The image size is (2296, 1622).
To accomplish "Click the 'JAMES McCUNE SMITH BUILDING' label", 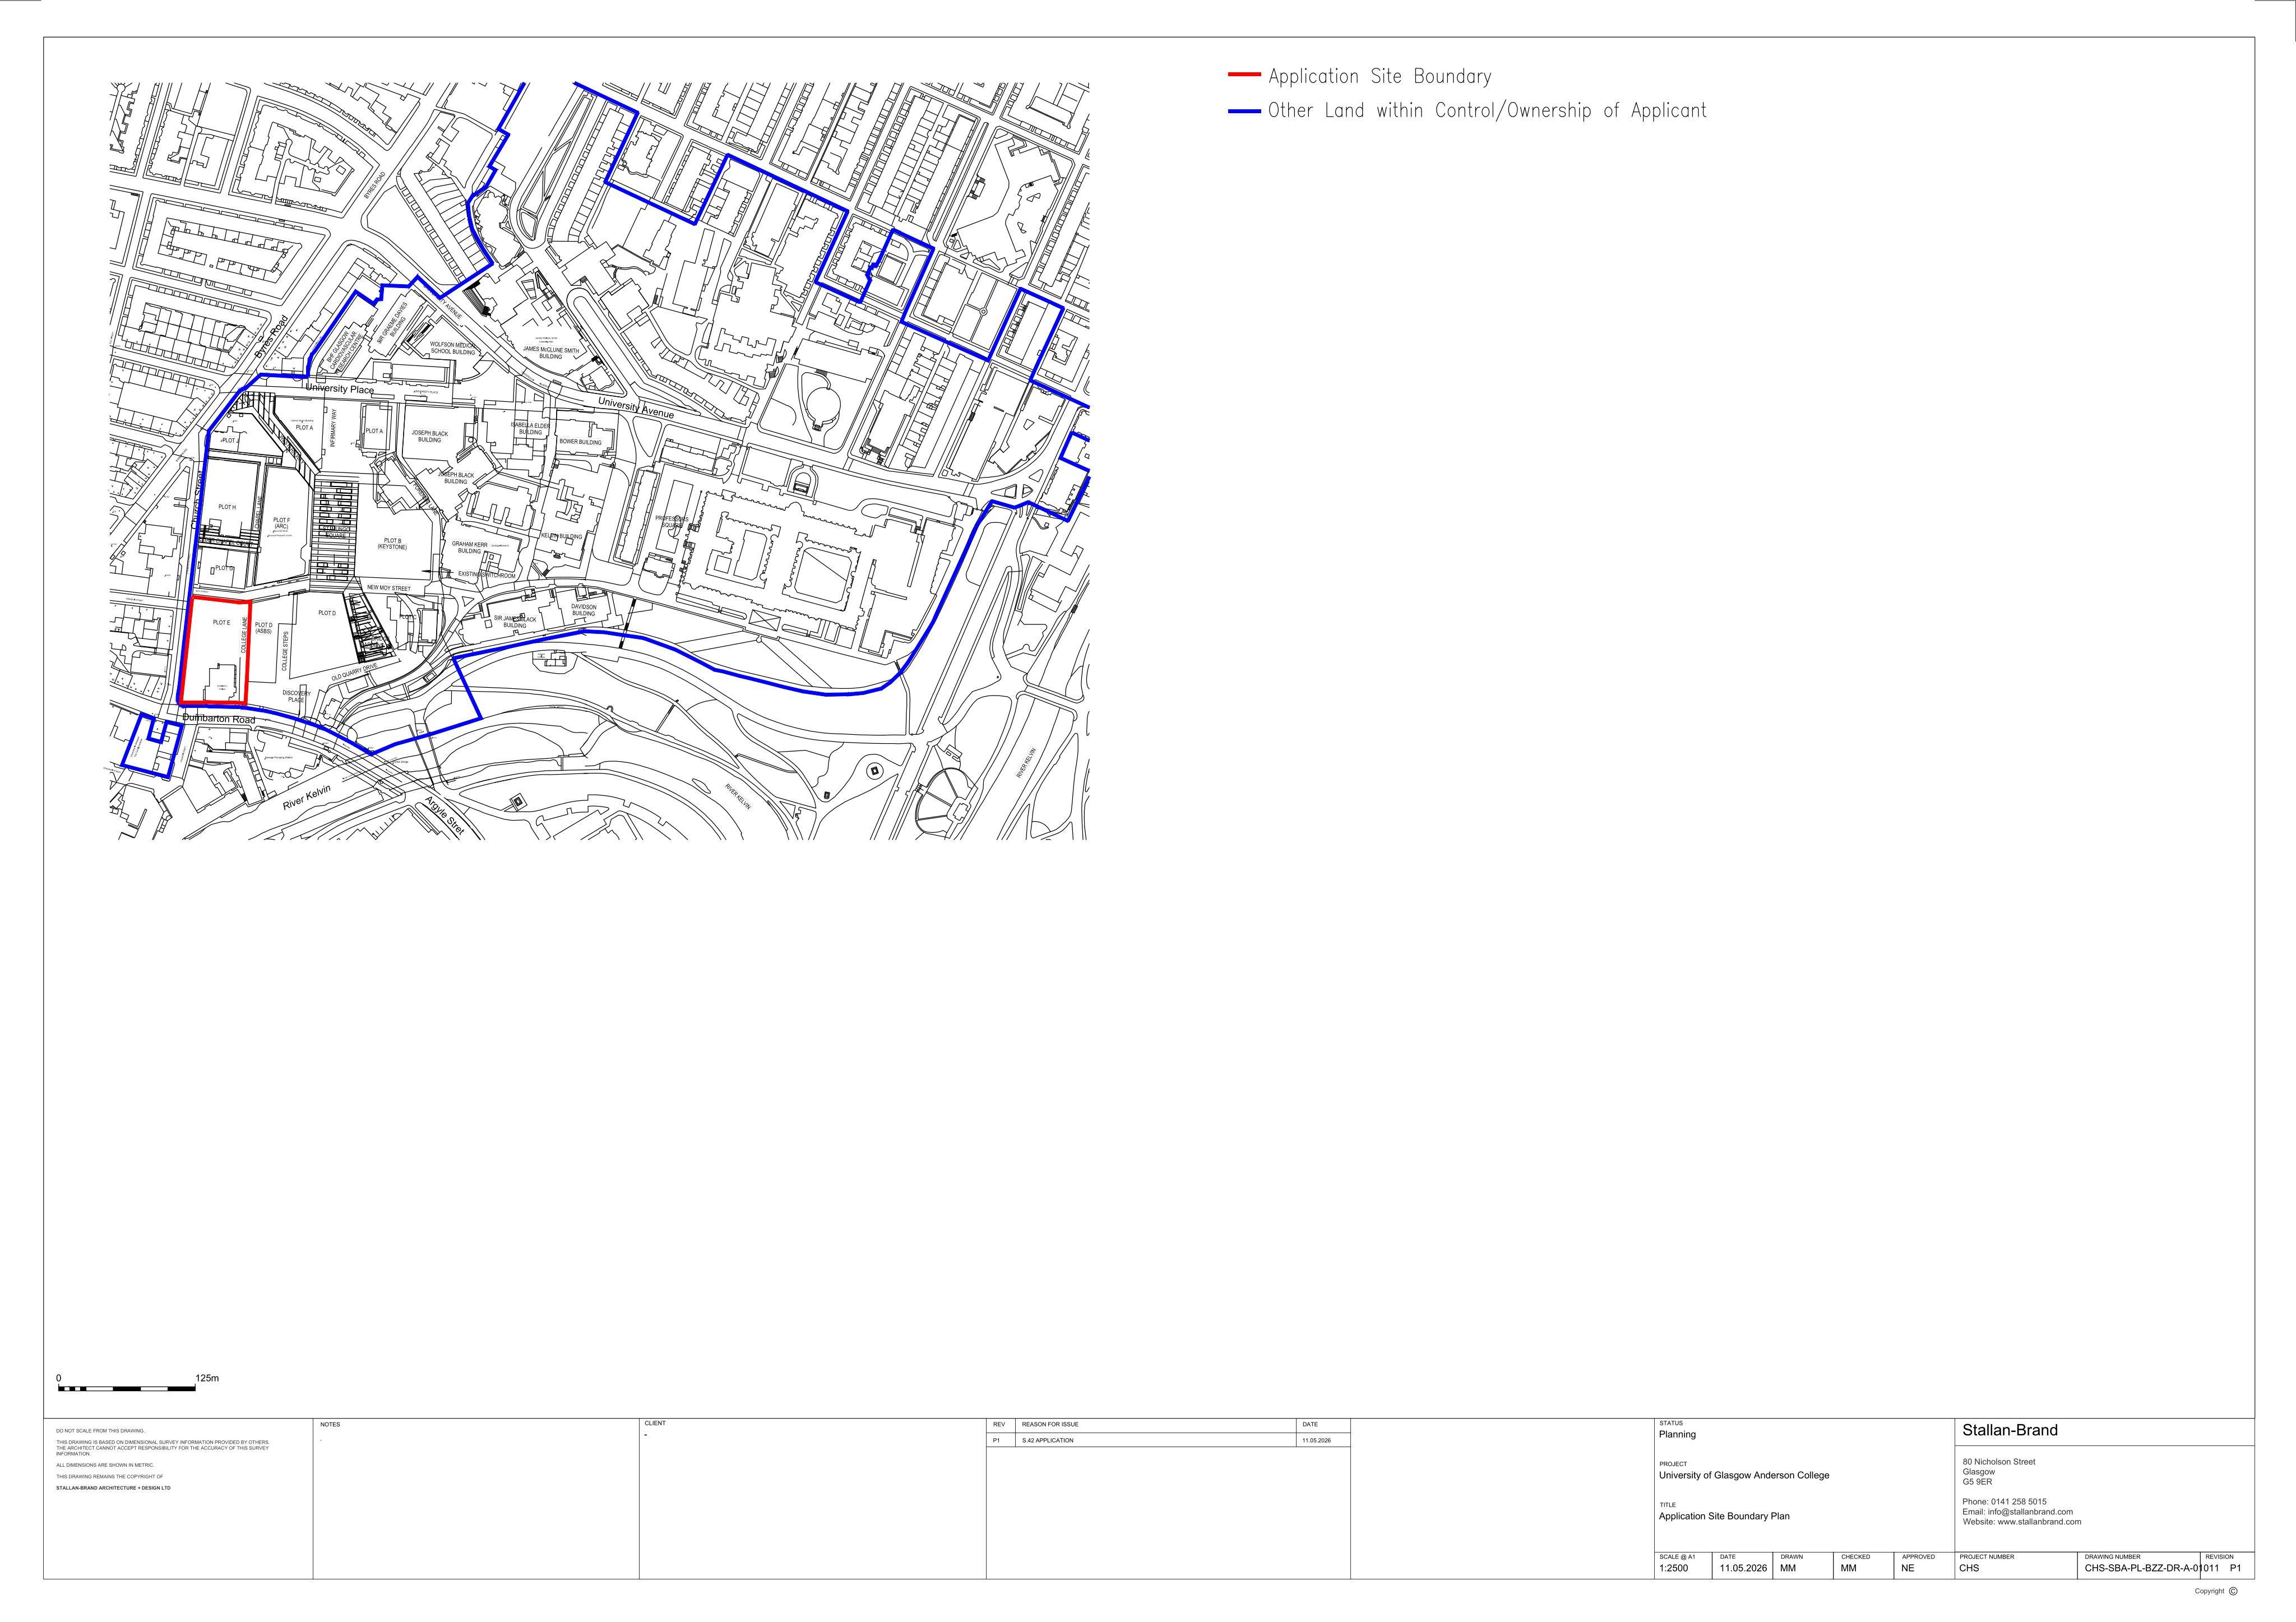I will [x=551, y=353].
